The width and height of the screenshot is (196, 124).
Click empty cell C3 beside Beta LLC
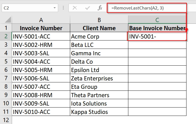click(x=157, y=45)
